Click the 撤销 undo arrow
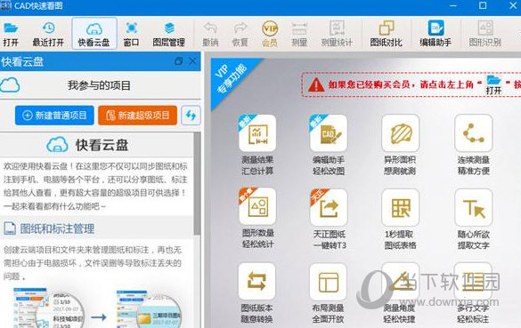Image resolution: width=521 pixels, height=328 pixels. (x=210, y=28)
